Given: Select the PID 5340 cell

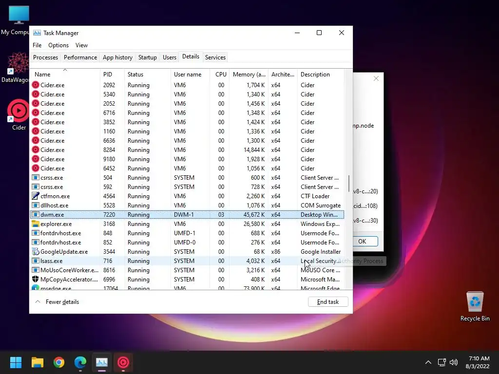Looking at the screenshot, I should click(109, 94).
